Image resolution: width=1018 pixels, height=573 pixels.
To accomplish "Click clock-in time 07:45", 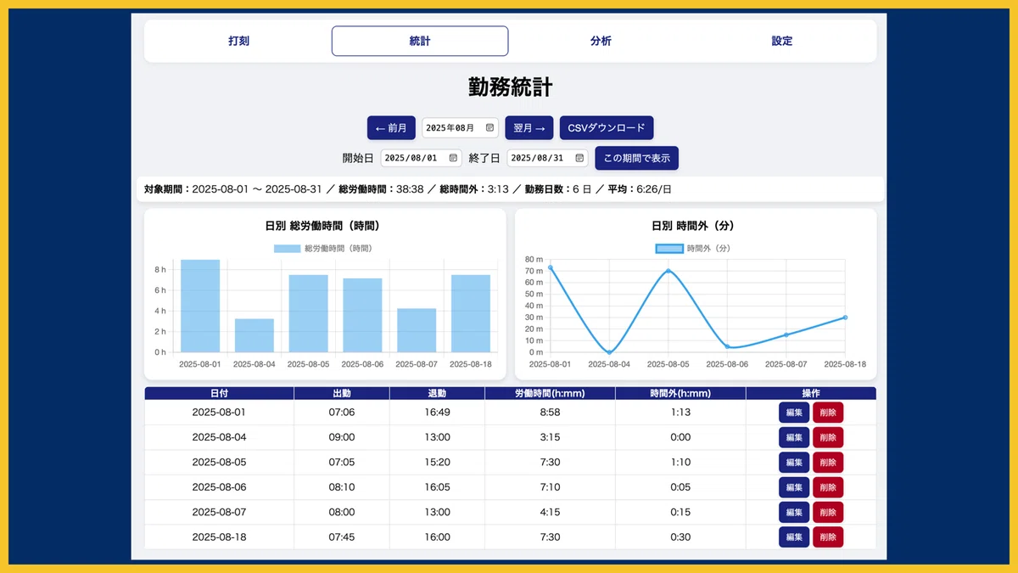I will [x=342, y=537].
